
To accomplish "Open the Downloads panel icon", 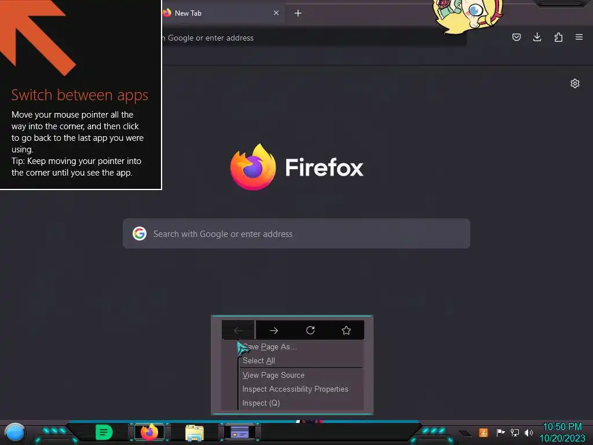I will coord(537,37).
